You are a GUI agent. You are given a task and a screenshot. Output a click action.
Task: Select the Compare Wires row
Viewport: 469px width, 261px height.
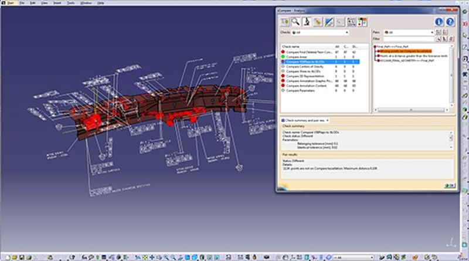point(320,71)
